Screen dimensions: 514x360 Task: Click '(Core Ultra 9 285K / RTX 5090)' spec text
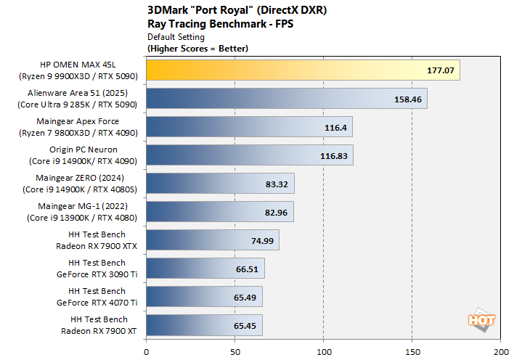point(78,105)
